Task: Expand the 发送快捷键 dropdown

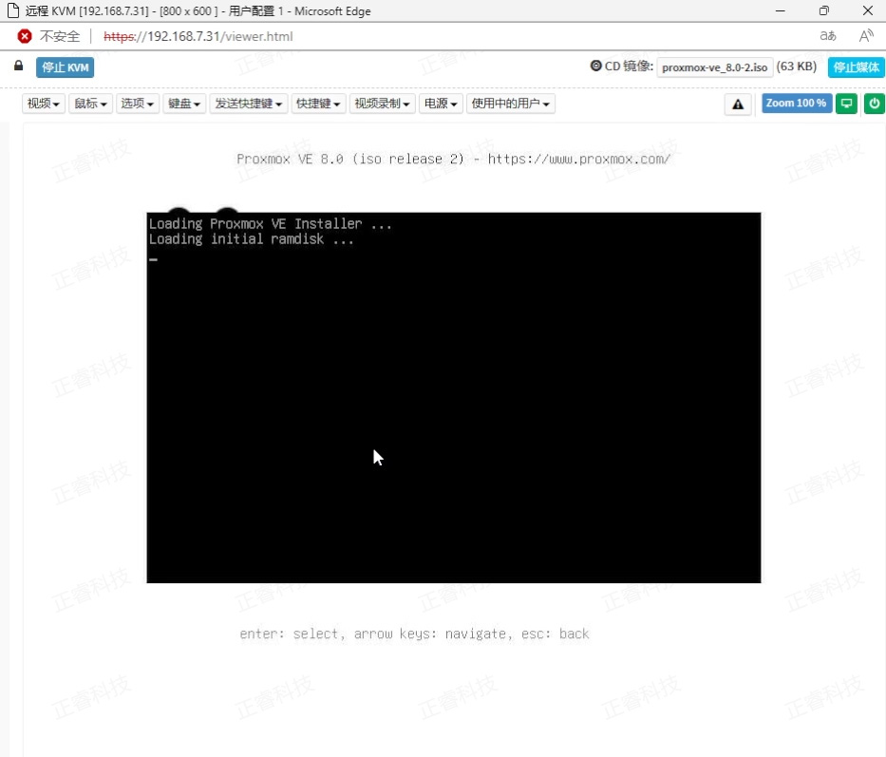Action: (249, 104)
